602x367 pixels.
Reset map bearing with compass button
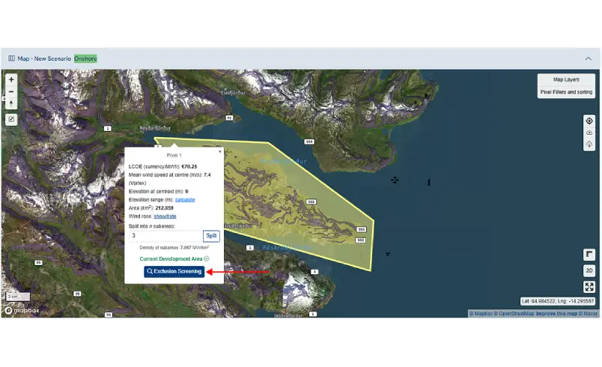(11, 103)
